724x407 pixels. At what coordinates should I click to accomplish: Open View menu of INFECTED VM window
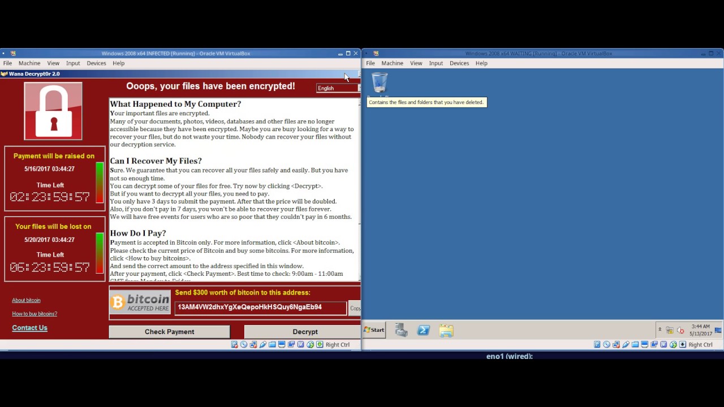point(53,63)
